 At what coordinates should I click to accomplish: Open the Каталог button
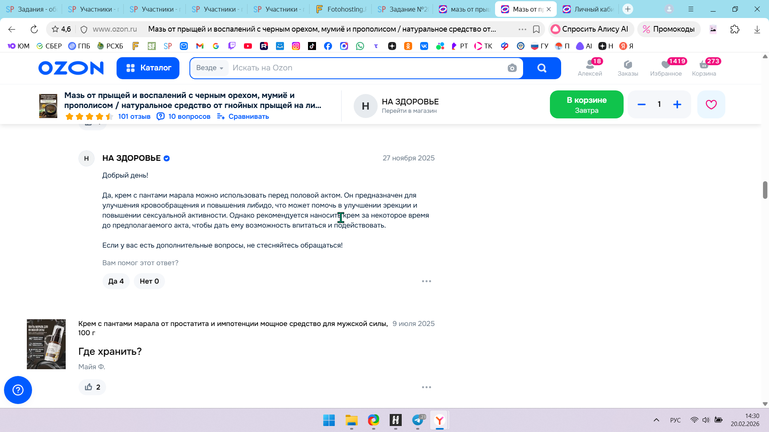(148, 68)
